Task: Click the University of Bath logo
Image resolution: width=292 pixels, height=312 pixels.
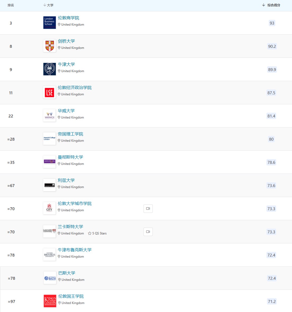Action: [50, 278]
